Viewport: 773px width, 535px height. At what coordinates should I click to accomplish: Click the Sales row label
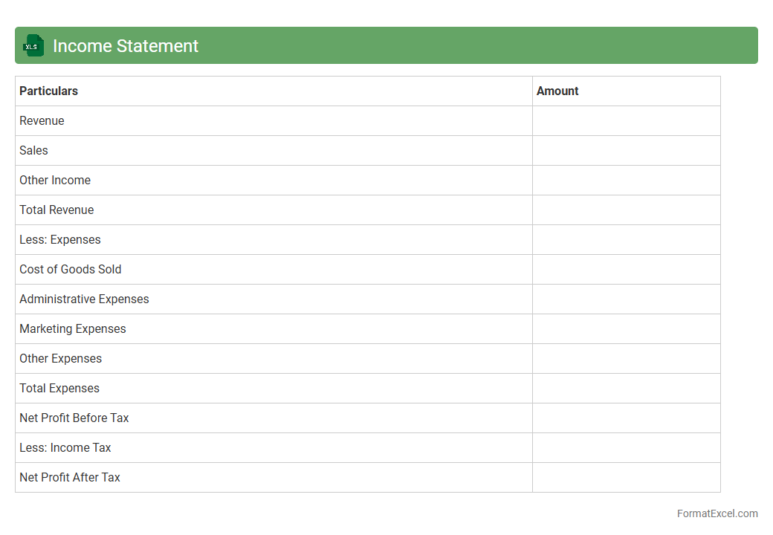click(33, 151)
